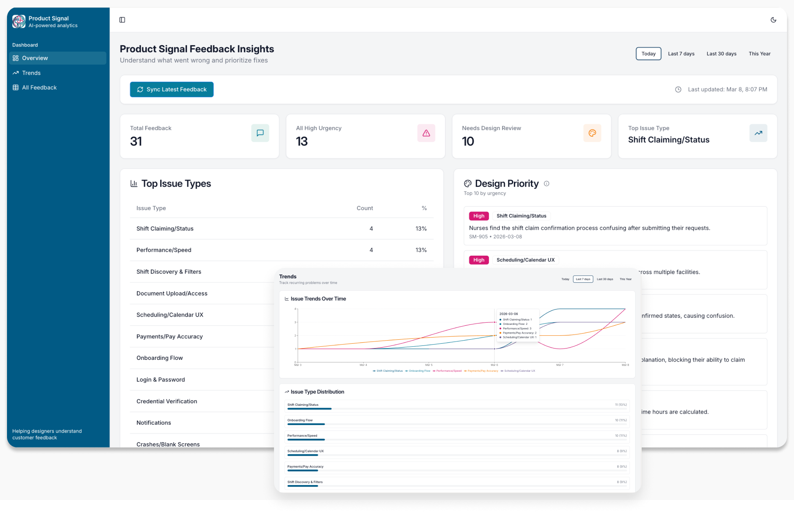The image size is (794, 514).
Task: Click the Overview grid icon in sidebar
Action: [x=16, y=58]
